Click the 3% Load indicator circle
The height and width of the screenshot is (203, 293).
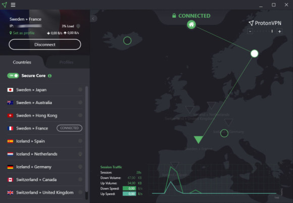point(78,26)
